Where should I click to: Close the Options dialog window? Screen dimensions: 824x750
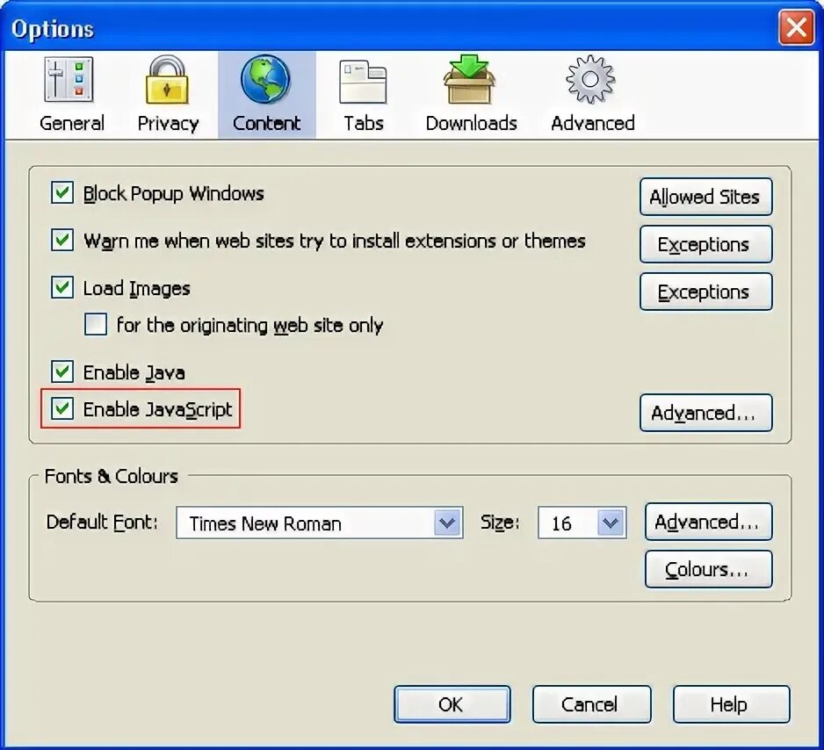(x=796, y=27)
